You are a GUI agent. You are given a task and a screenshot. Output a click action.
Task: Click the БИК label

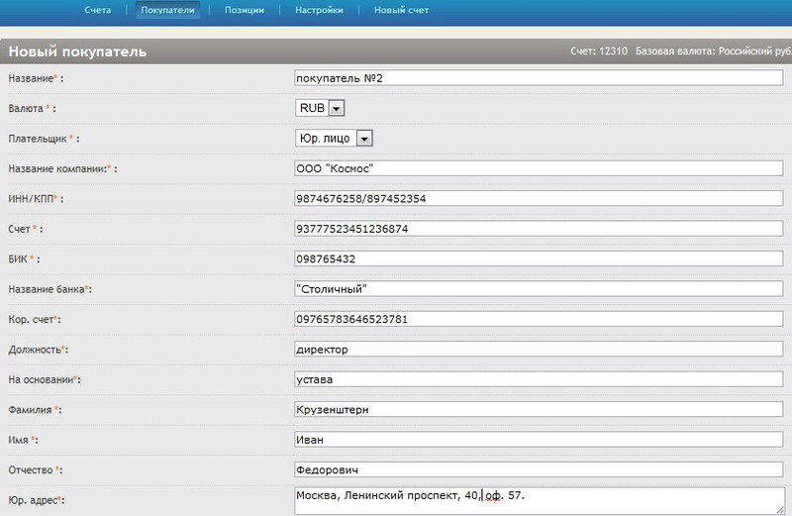point(24,259)
